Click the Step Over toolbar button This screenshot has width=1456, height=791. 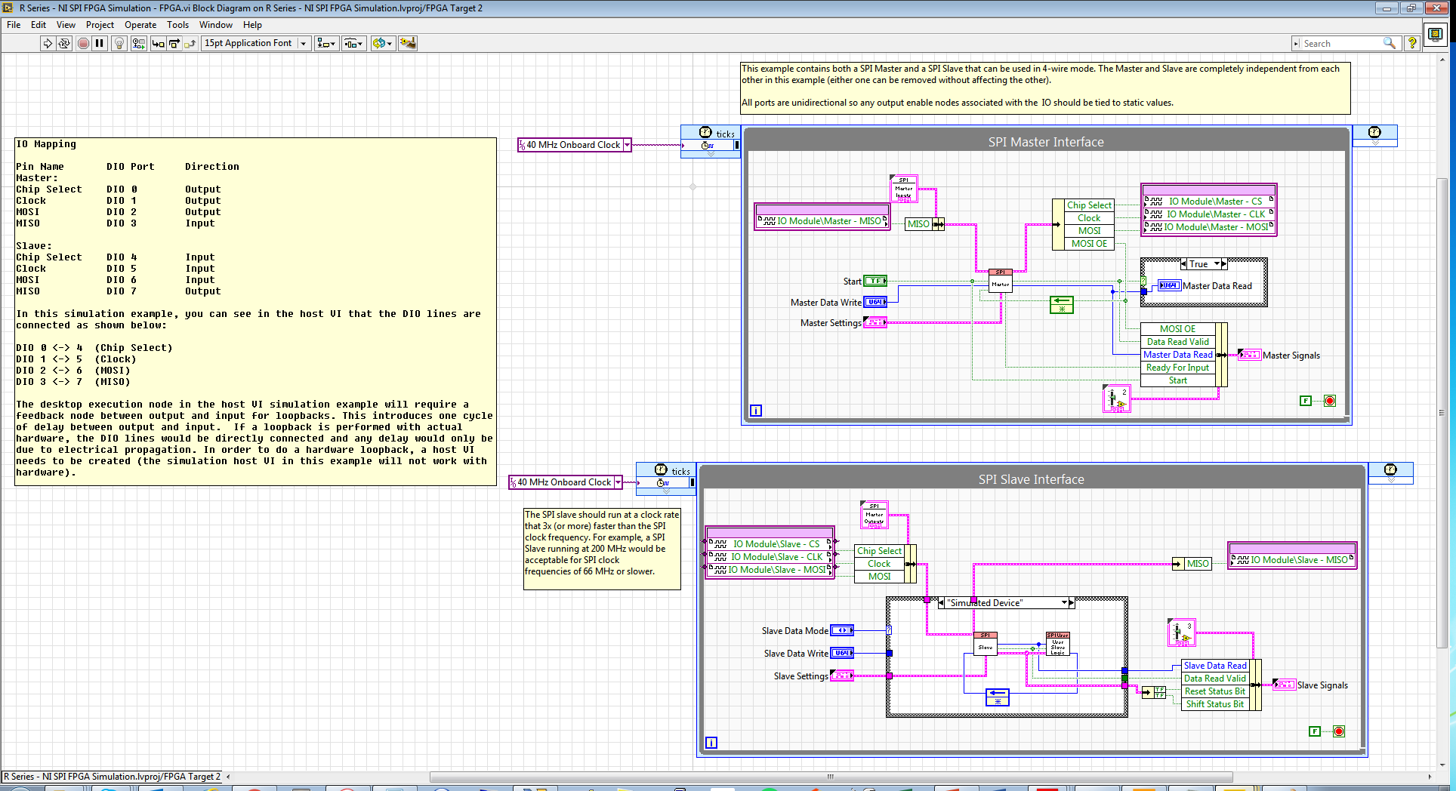click(x=174, y=43)
